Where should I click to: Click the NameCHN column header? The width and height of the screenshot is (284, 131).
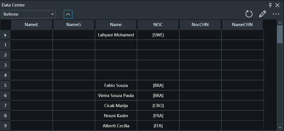(242, 25)
